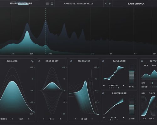Click the 50 Hz label in spectrum
157x125 pixels.
click(13, 54)
